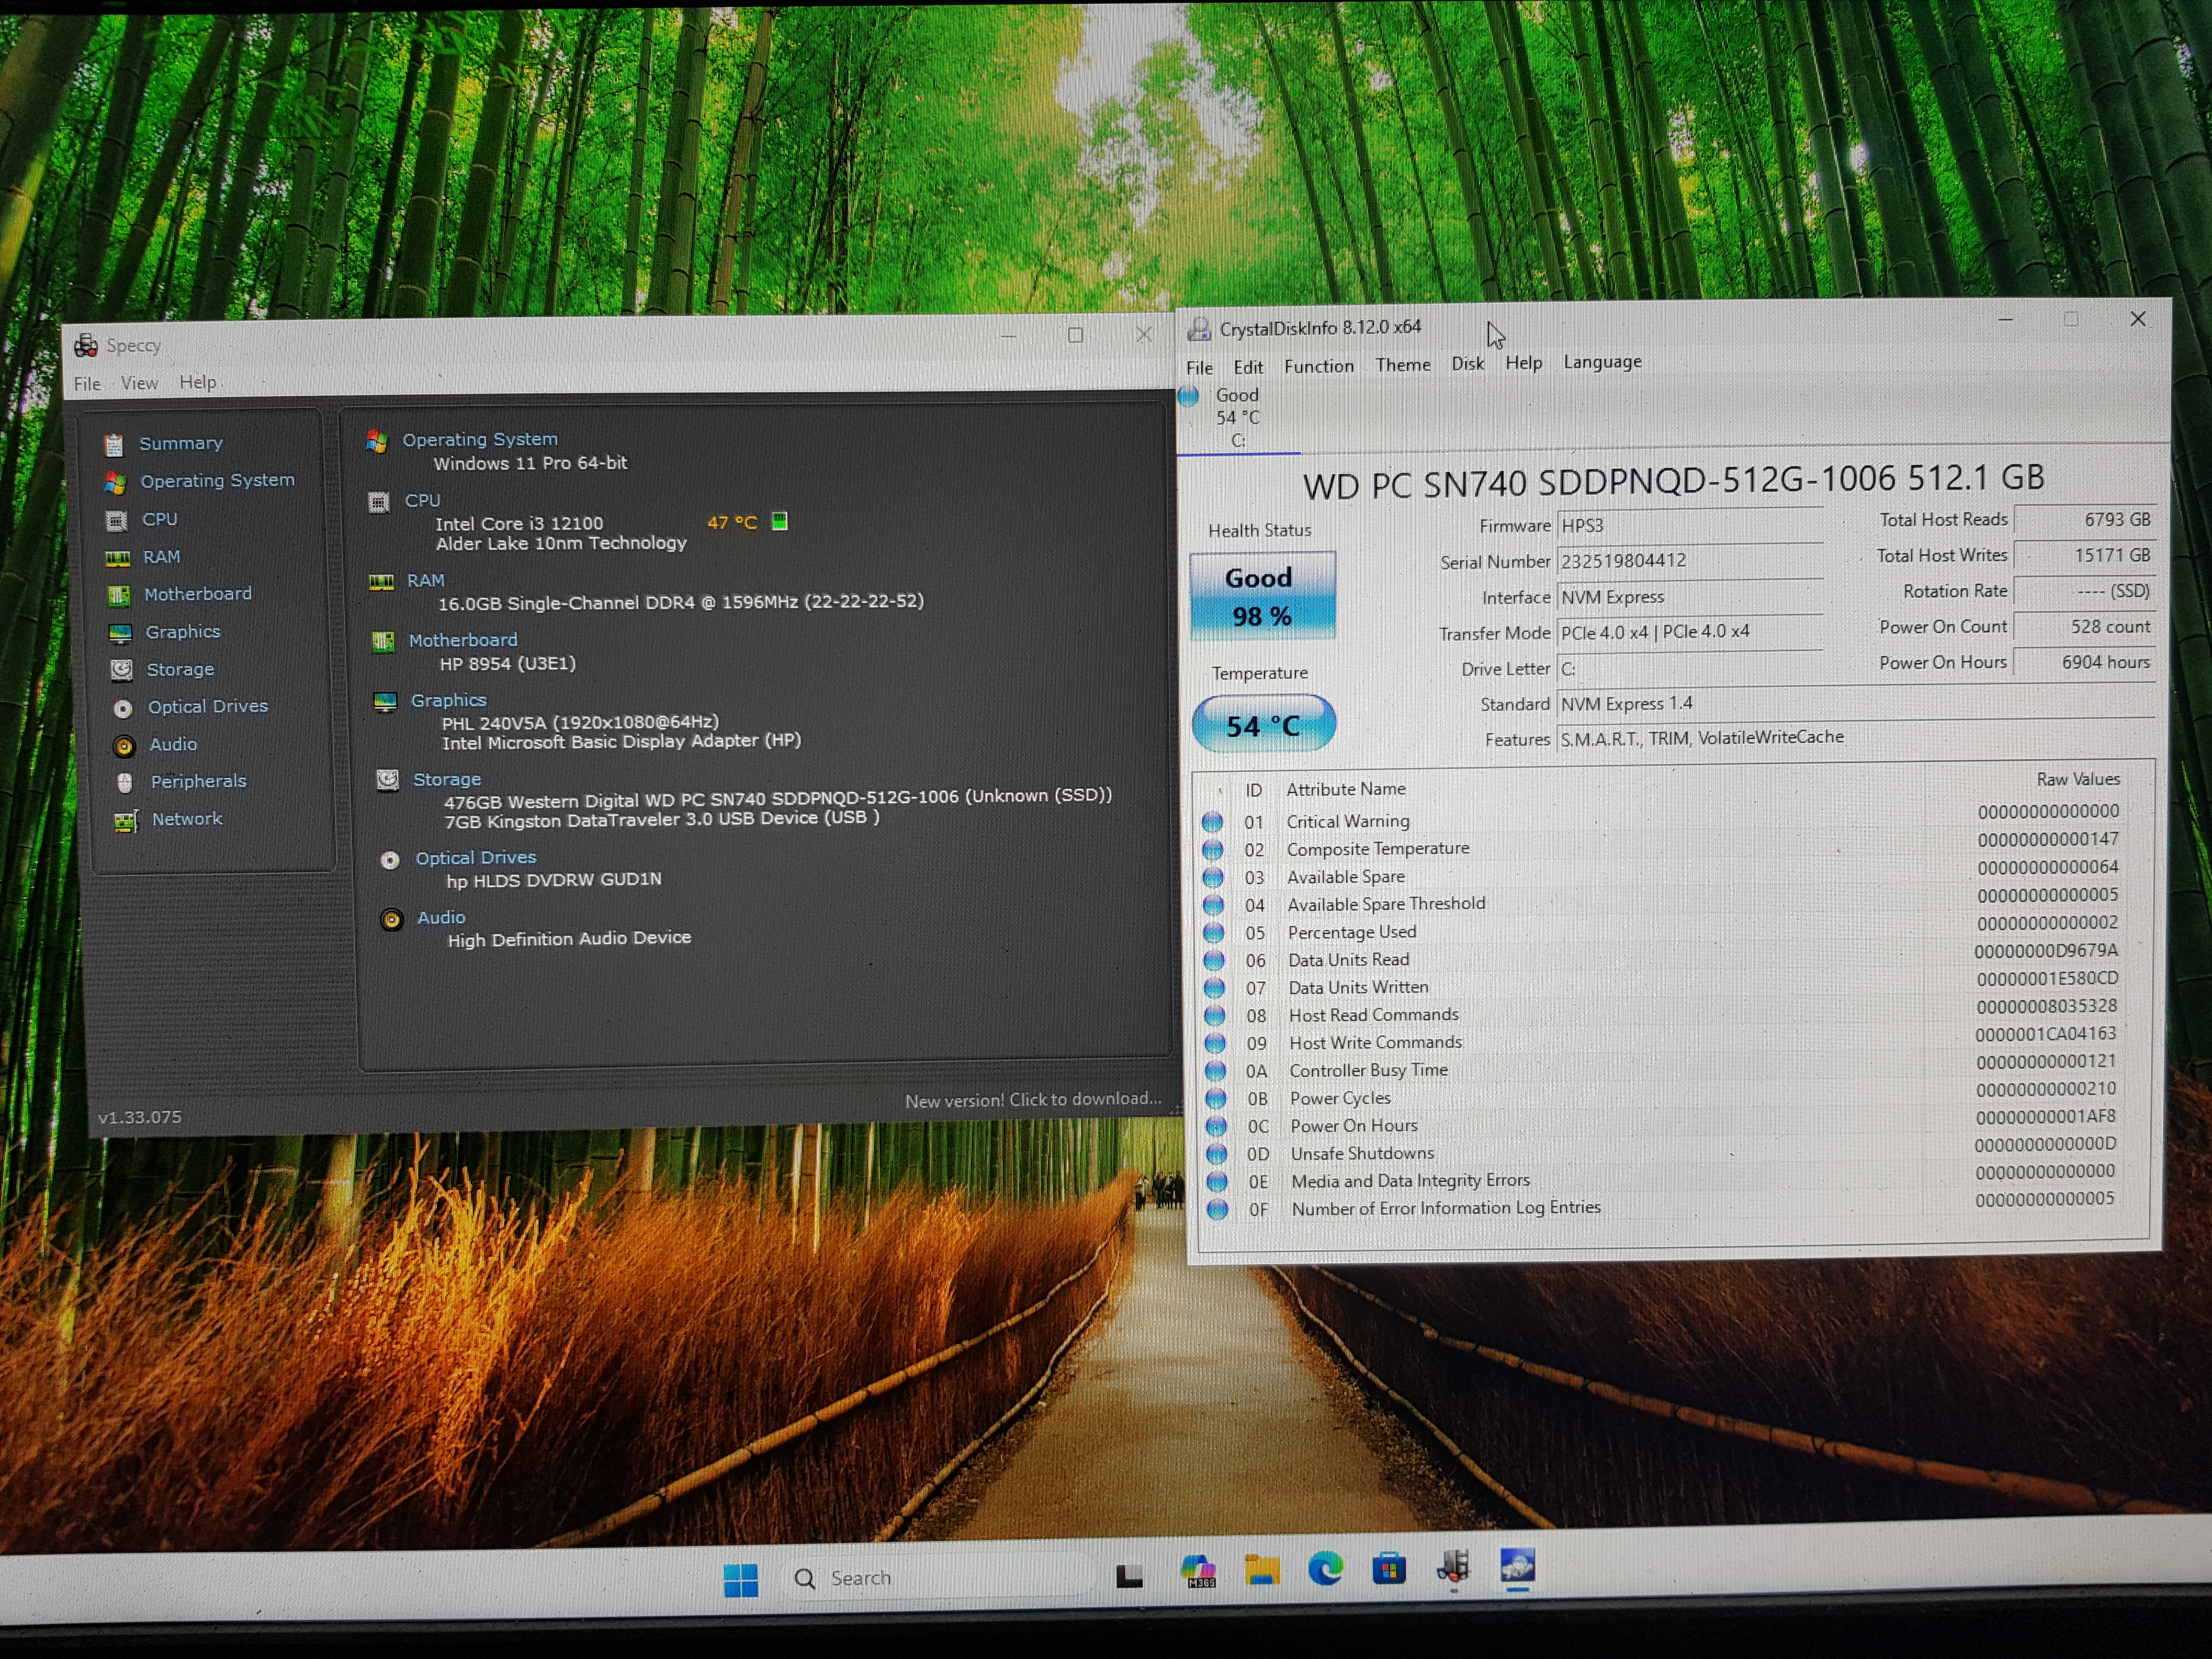Open the Audio speaker icon in Speccy sidebar
The height and width of the screenshot is (1659, 2212).
point(124,746)
